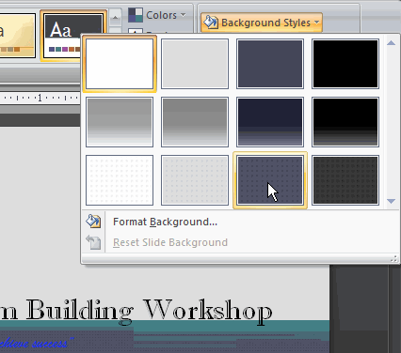Pick the slate blue dotted pattern background
The image size is (401, 353).
pyautogui.click(x=270, y=180)
